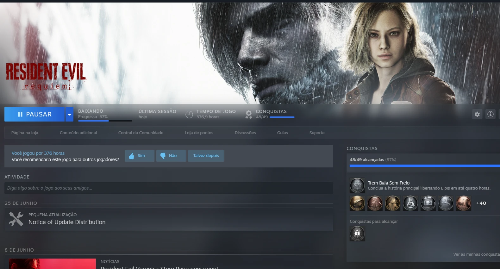Click the 'Progresso: 57%' text
The image size is (500, 269).
[93, 117]
